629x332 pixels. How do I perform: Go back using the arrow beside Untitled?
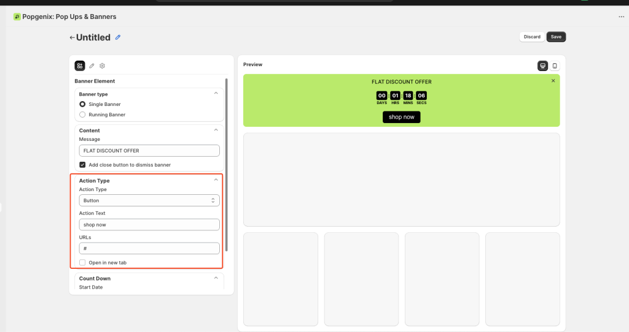click(x=72, y=37)
